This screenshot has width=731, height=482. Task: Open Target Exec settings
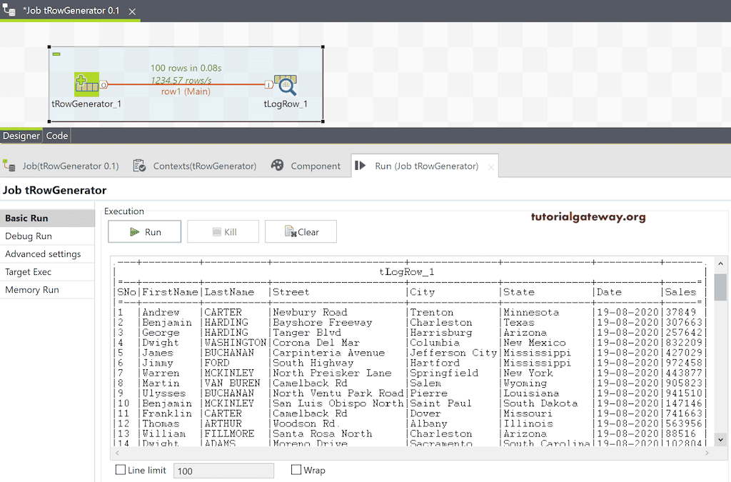(x=47, y=272)
